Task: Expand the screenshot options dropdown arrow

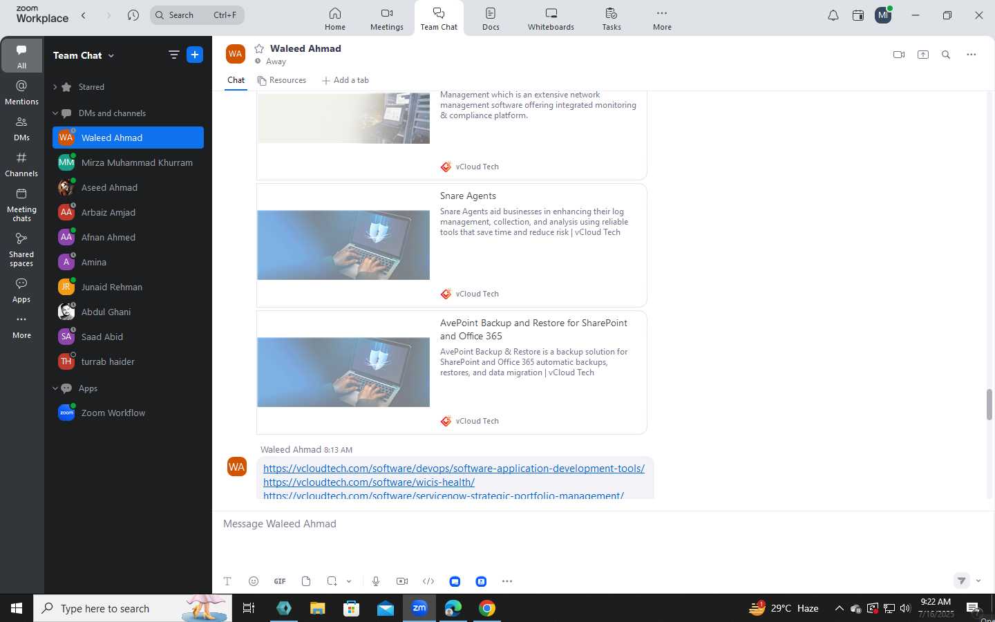Action: tap(349, 581)
